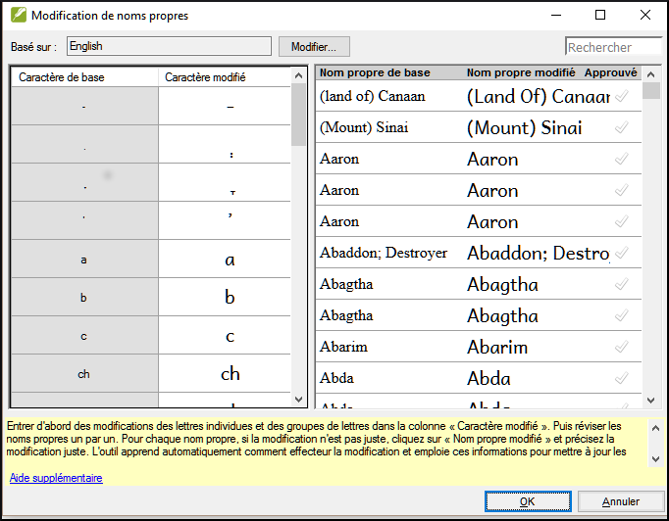Select base name 'Abaddon; Destroyer'

384,253
